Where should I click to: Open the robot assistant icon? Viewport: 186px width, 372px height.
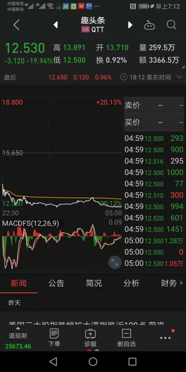pyautogui.click(x=150, y=25)
